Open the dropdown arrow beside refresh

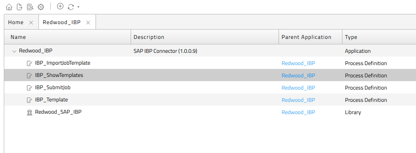pos(78,7)
